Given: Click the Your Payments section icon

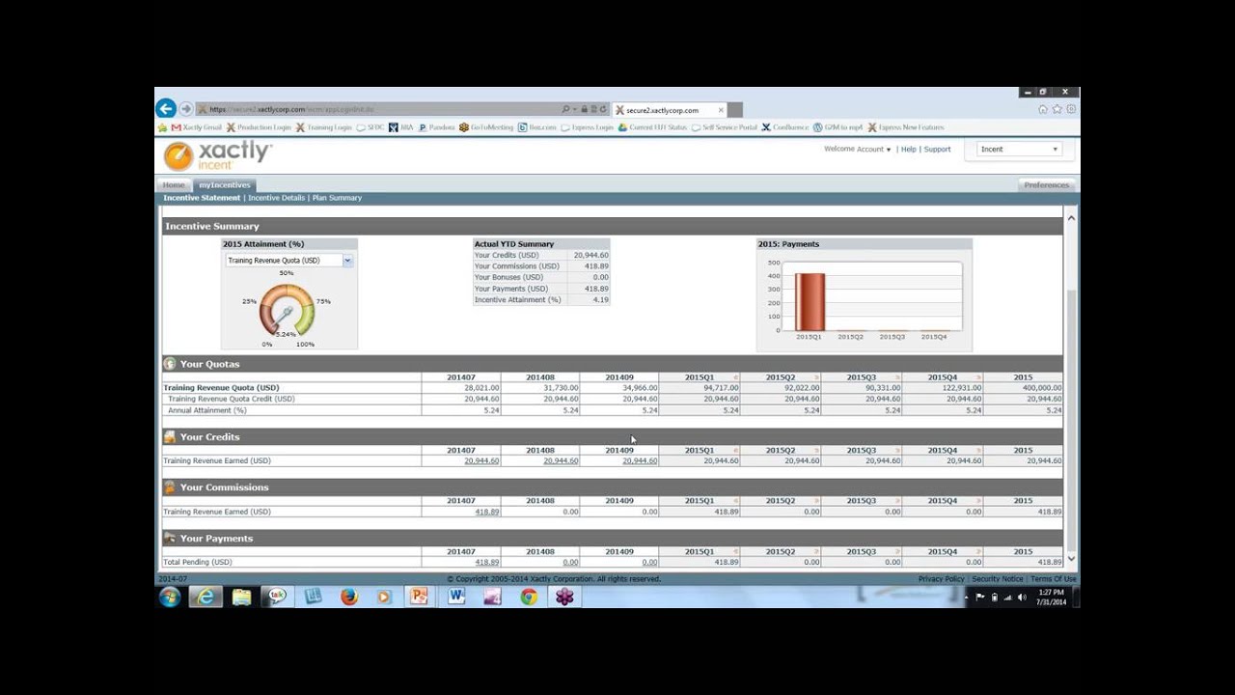Looking at the screenshot, I should pyautogui.click(x=170, y=538).
